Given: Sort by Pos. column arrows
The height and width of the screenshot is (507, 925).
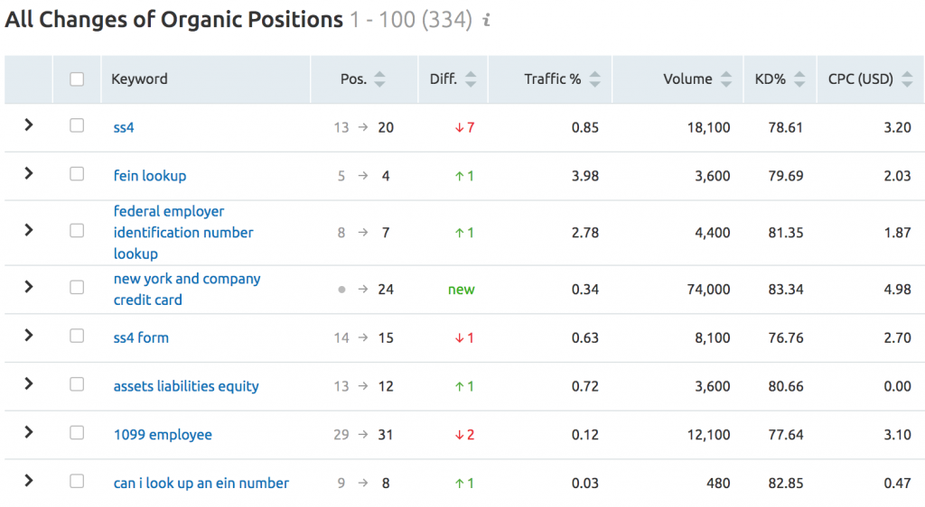Looking at the screenshot, I should pyautogui.click(x=380, y=78).
